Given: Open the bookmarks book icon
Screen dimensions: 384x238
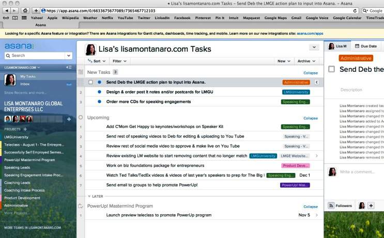Looking at the screenshot, I should (15, 18).
